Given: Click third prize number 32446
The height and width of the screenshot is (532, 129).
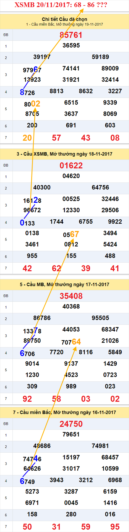Looking at the screenshot, I should (110, 199).
